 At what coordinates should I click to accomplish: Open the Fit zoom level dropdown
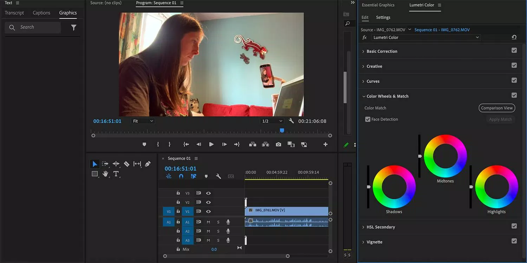coord(143,121)
